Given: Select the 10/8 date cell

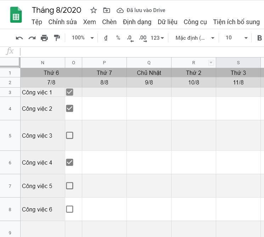Looking at the screenshot, I should 193,82.
